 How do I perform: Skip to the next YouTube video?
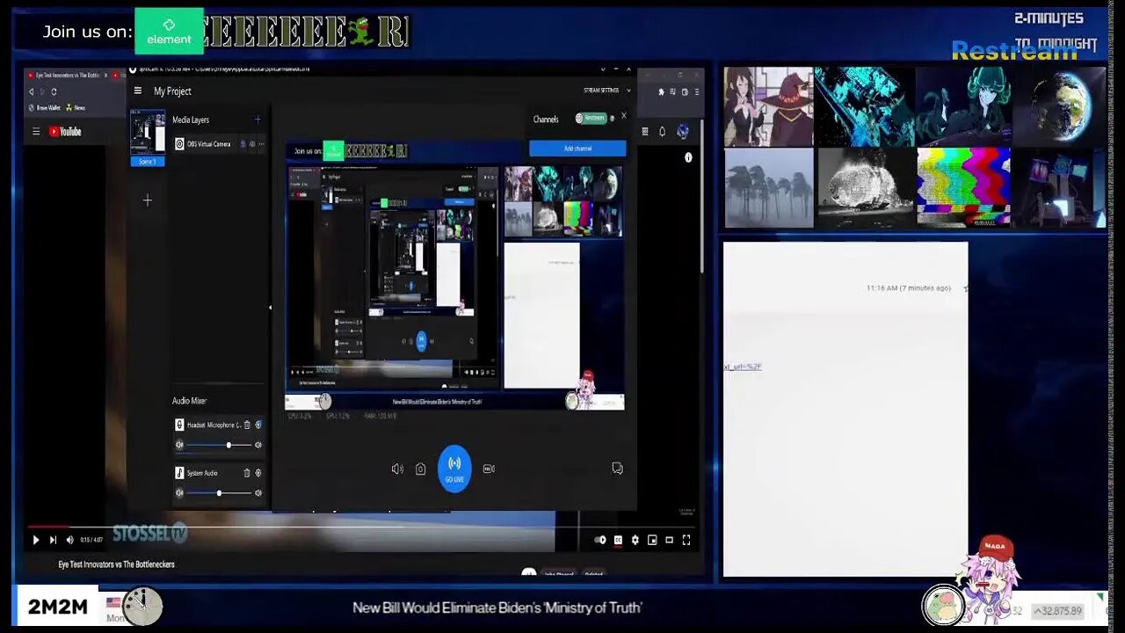tap(53, 540)
